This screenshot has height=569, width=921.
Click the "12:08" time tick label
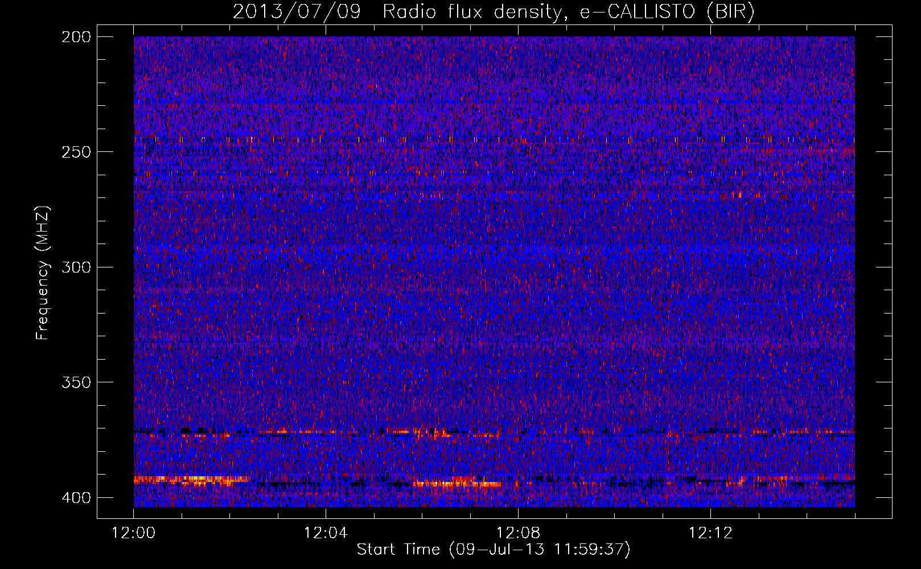coord(518,533)
